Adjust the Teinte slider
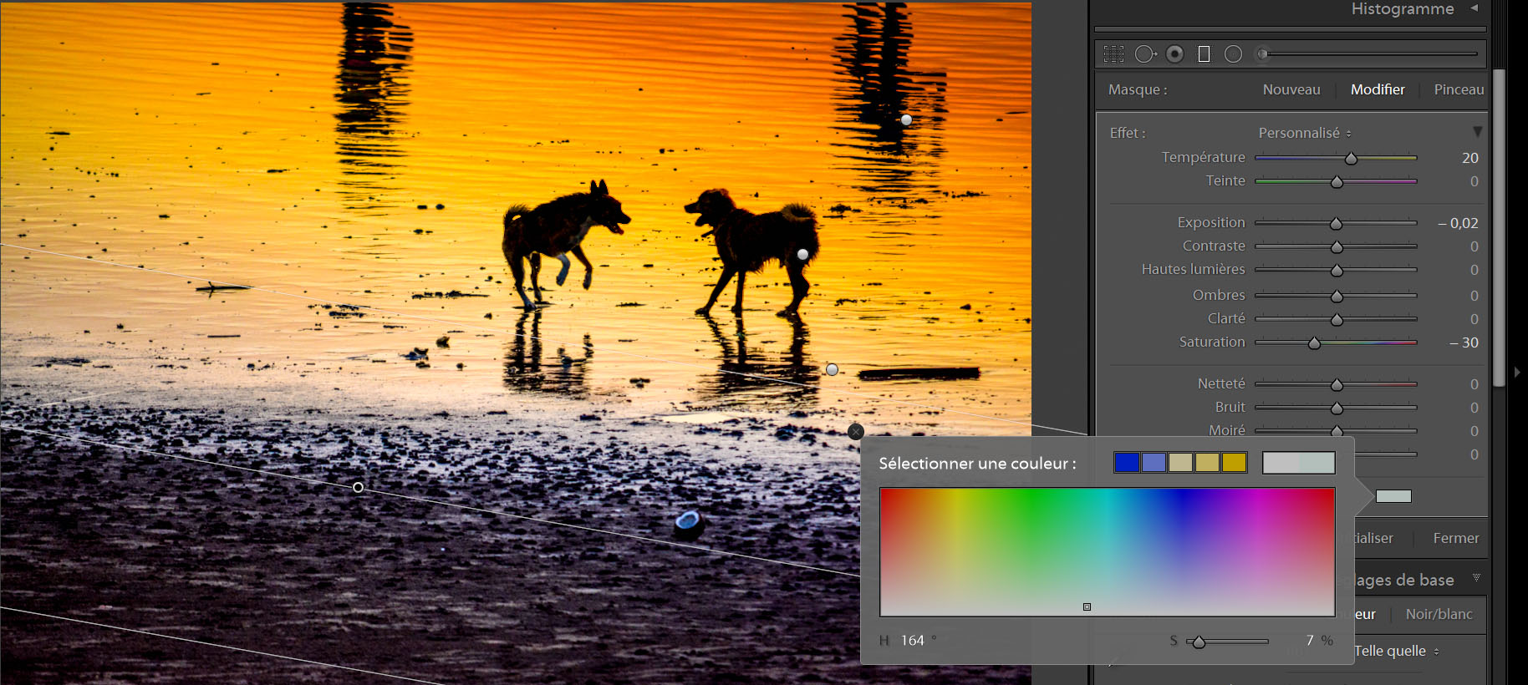The height and width of the screenshot is (685, 1528). [x=1336, y=181]
